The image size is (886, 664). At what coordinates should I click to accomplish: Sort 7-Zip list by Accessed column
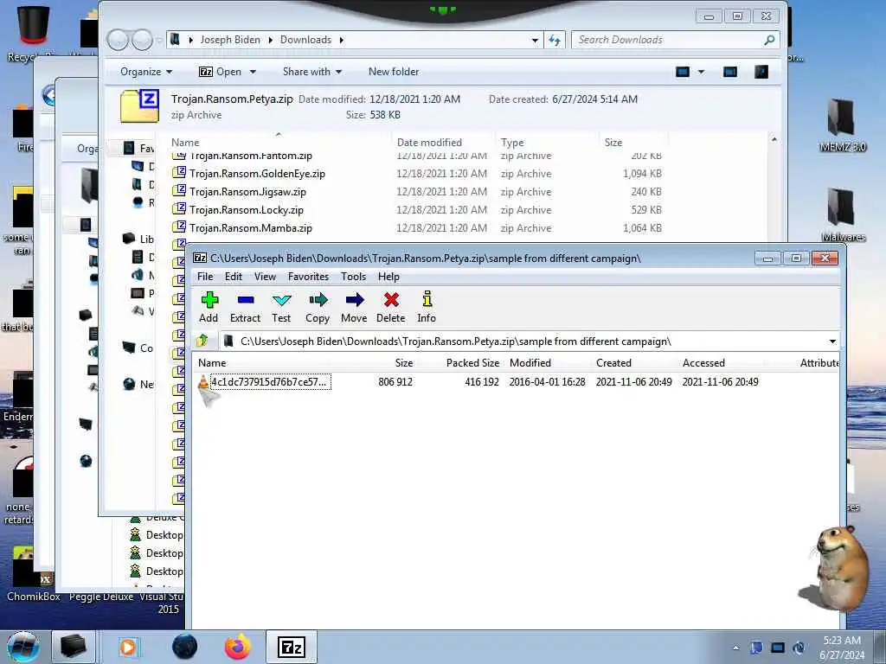click(703, 363)
